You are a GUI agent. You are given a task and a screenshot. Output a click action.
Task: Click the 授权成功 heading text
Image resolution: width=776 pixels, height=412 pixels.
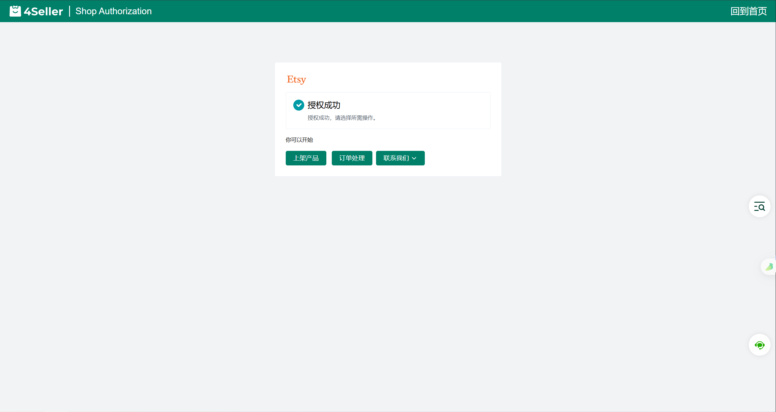(x=324, y=105)
